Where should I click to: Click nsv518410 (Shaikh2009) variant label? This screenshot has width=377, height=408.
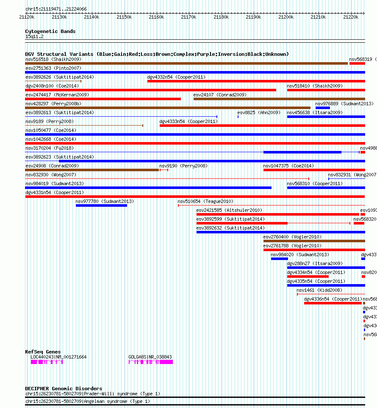pos(315,86)
